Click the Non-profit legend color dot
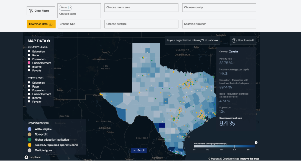301x161 pixels. 30,134
